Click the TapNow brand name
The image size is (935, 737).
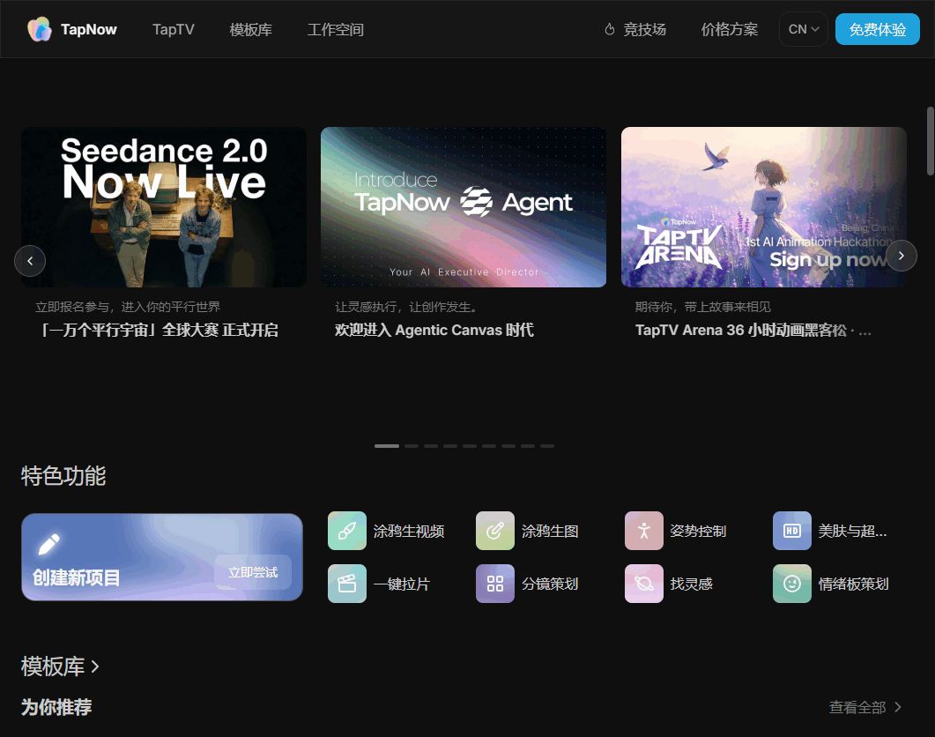point(89,29)
